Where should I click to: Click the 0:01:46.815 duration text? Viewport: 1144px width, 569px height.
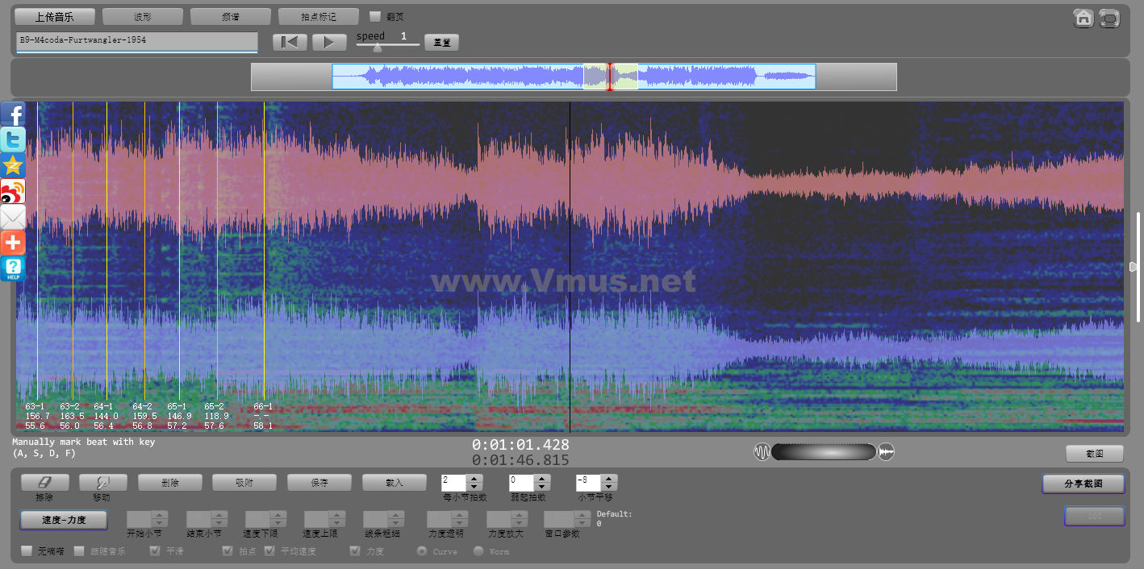click(x=520, y=460)
